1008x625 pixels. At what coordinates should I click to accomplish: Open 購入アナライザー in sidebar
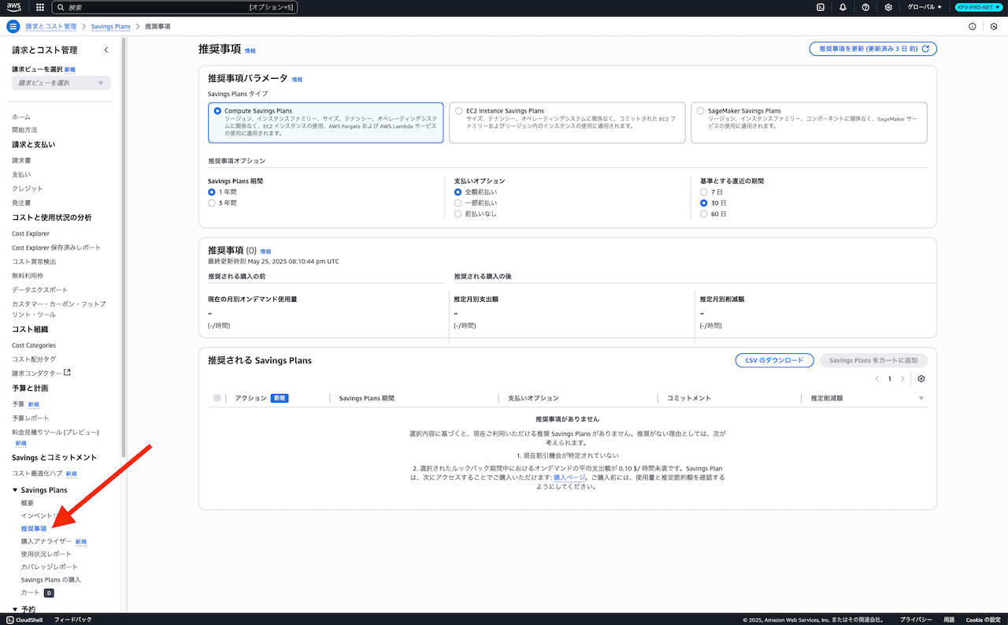tap(46, 541)
